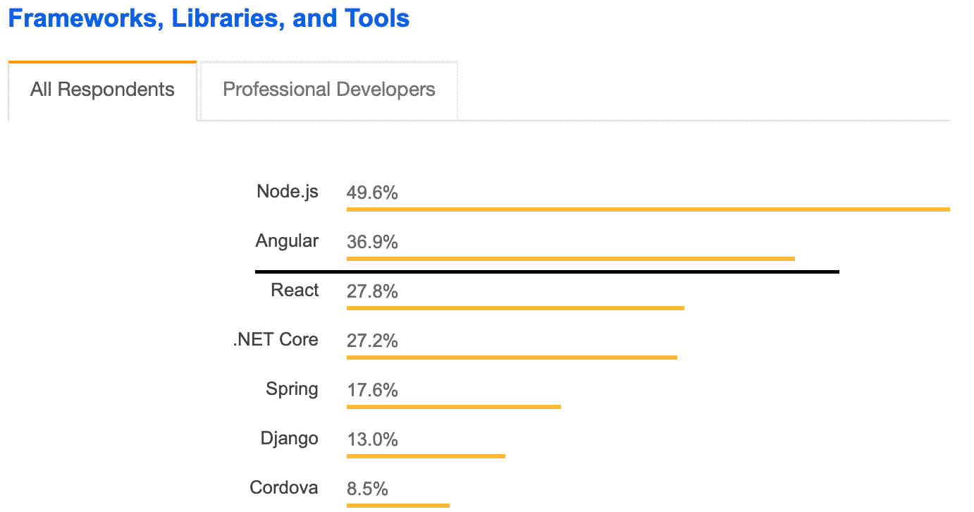
Task: Click the Frameworks, Libraries, and Tools heading
Action: click(x=209, y=18)
